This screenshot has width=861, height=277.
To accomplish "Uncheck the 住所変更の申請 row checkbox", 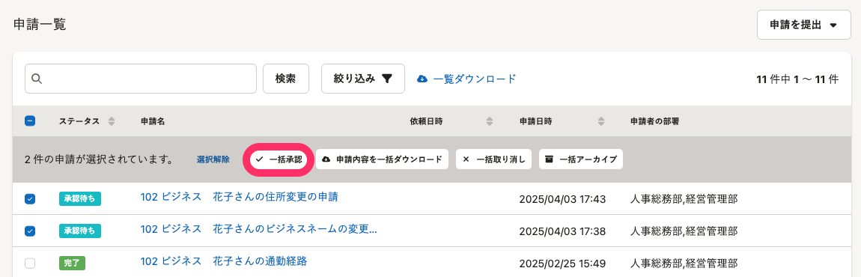I will pos(30,199).
